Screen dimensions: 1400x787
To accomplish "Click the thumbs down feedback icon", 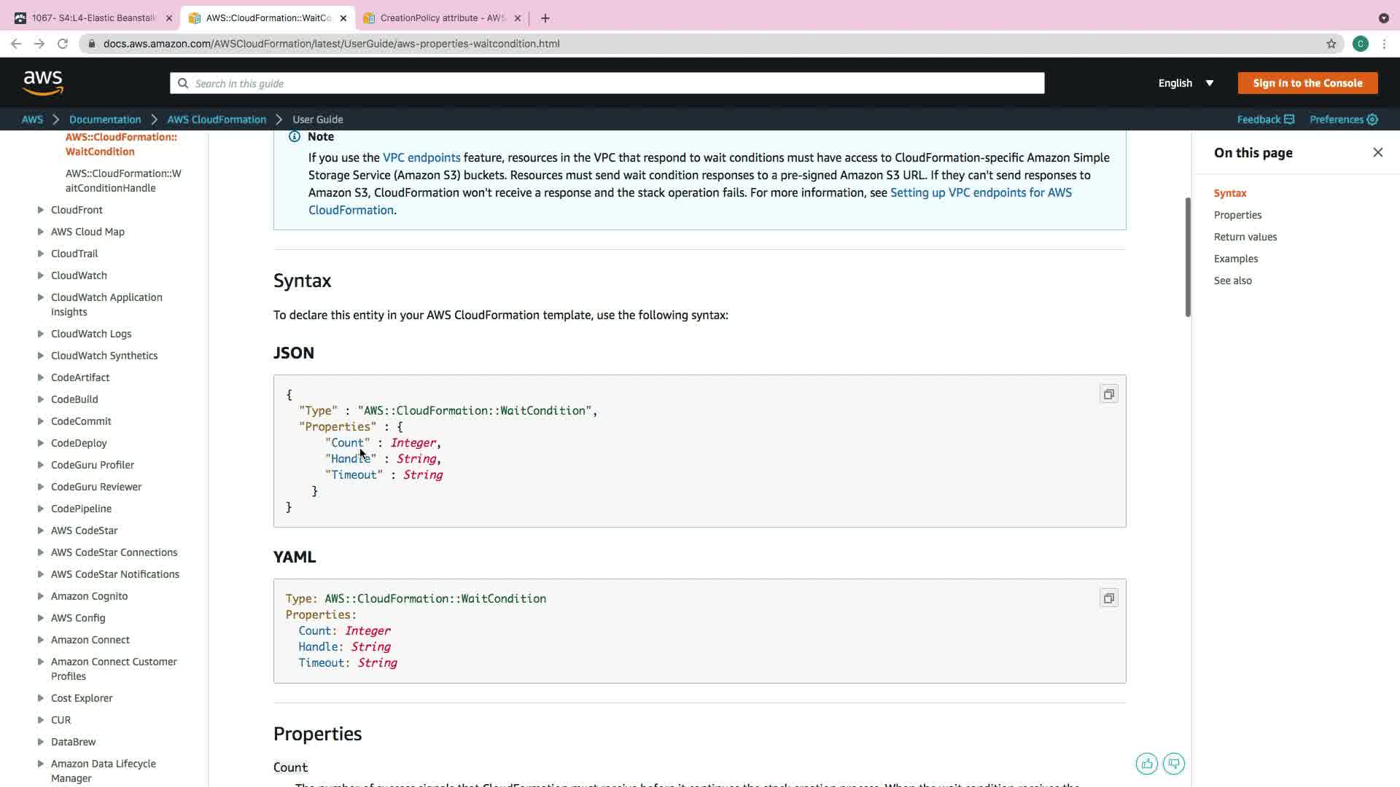I will (x=1174, y=764).
